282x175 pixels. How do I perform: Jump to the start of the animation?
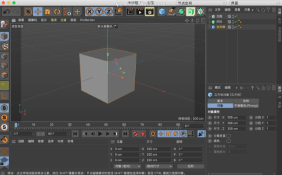(x=75, y=133)
